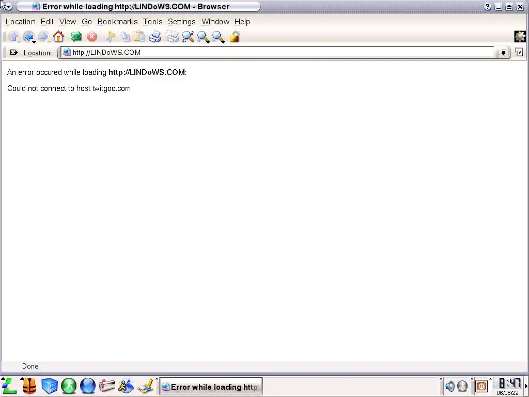Decrease font size with zoom-out magnifier
This screenshot has height=397, width=529.
pyautogui.click(x=218, y=37)
